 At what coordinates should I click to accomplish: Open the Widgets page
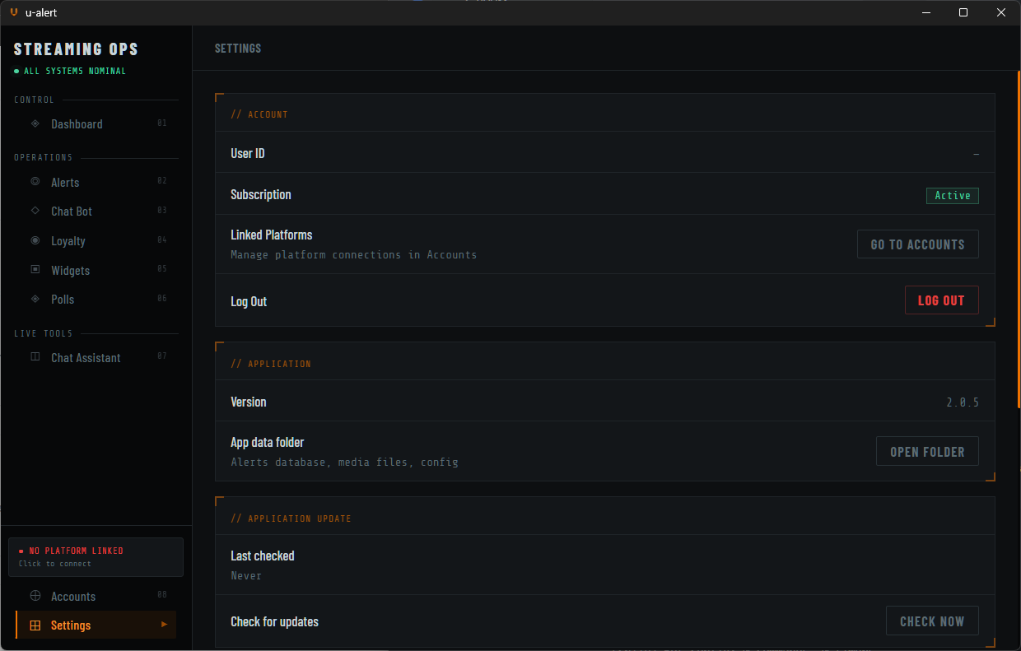coord(96,270)
